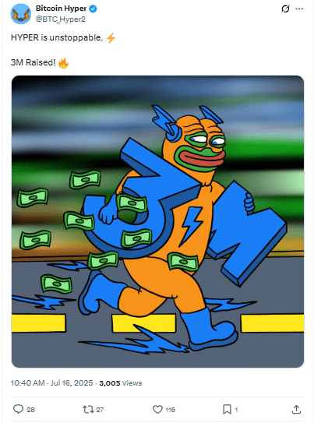Click the 10:40 AM Jul 16, 2025 timestamp
Viewport: 314px width, 423px height.
coord(51,383)
